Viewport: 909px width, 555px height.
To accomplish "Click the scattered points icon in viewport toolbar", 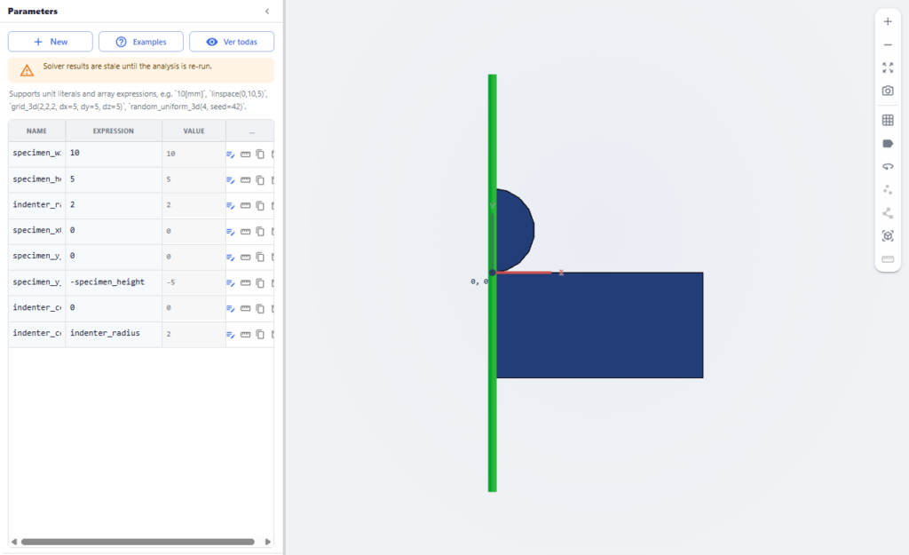I will 888,190.
